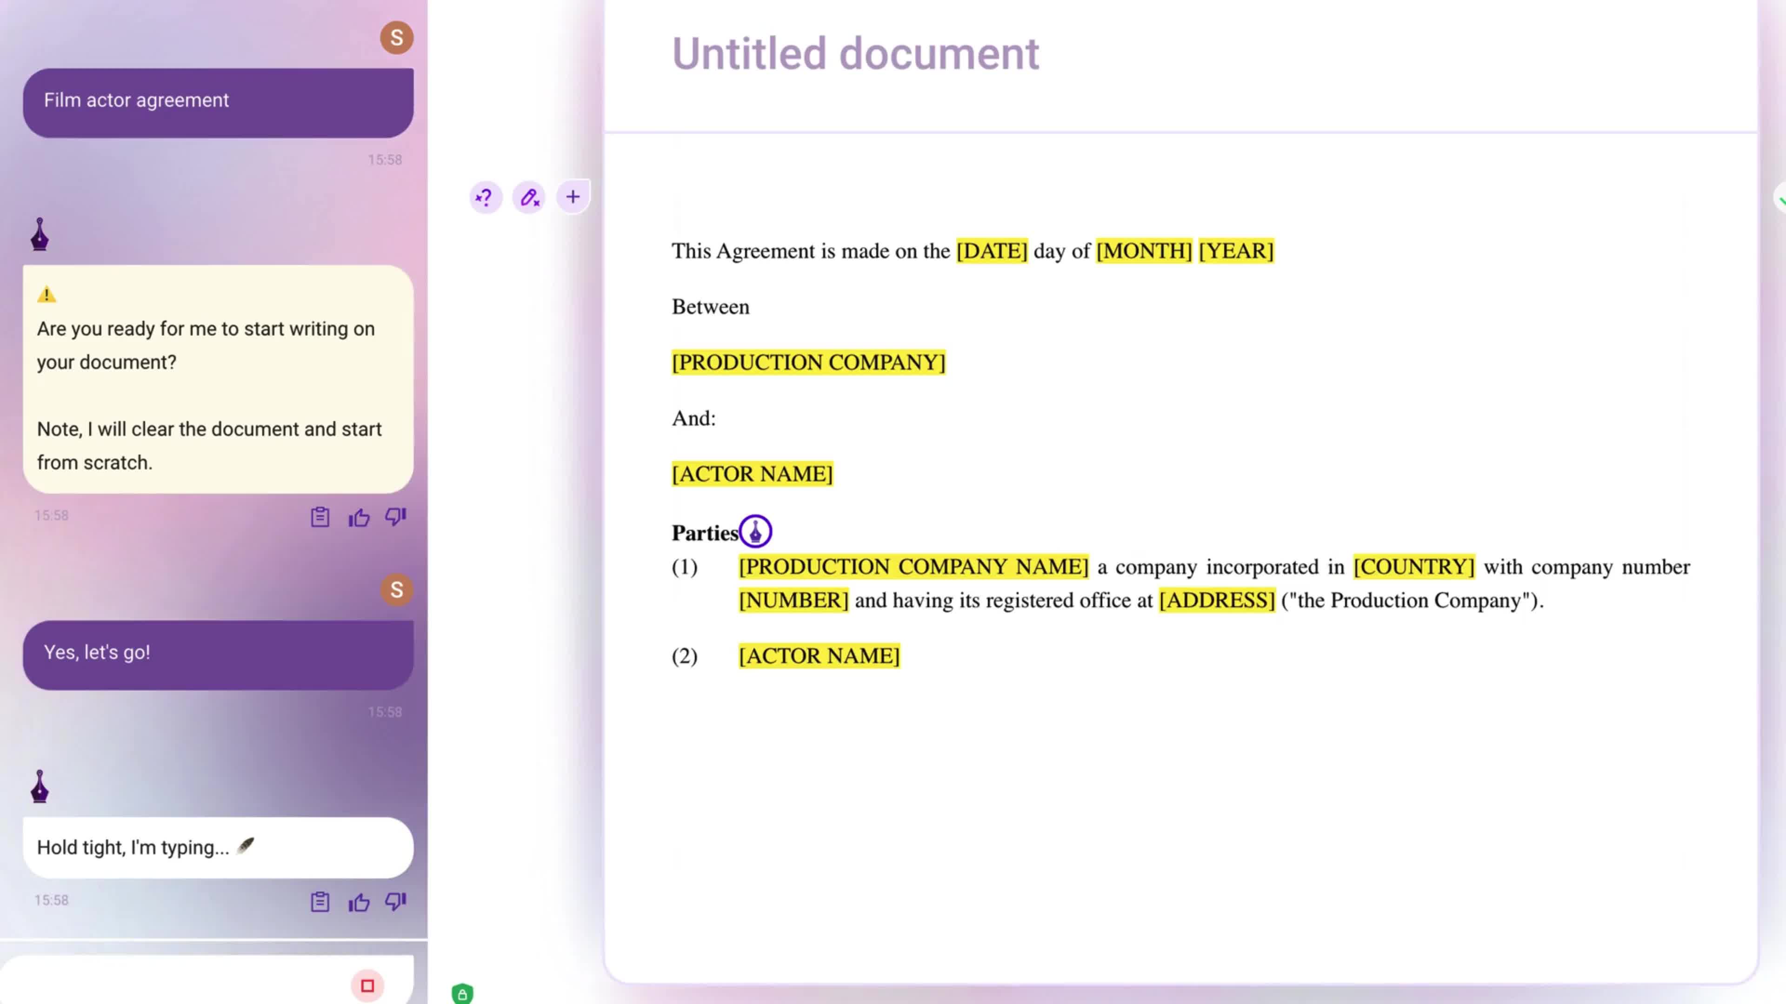The height and width of the screenshot is (1004, 1786).
Task: Click the 'Untitled document' title
Action: (x=856, y=53)
